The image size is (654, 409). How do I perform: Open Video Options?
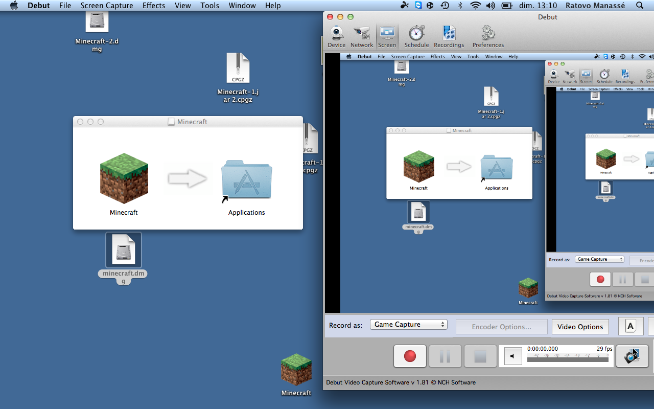click(580, 327)
